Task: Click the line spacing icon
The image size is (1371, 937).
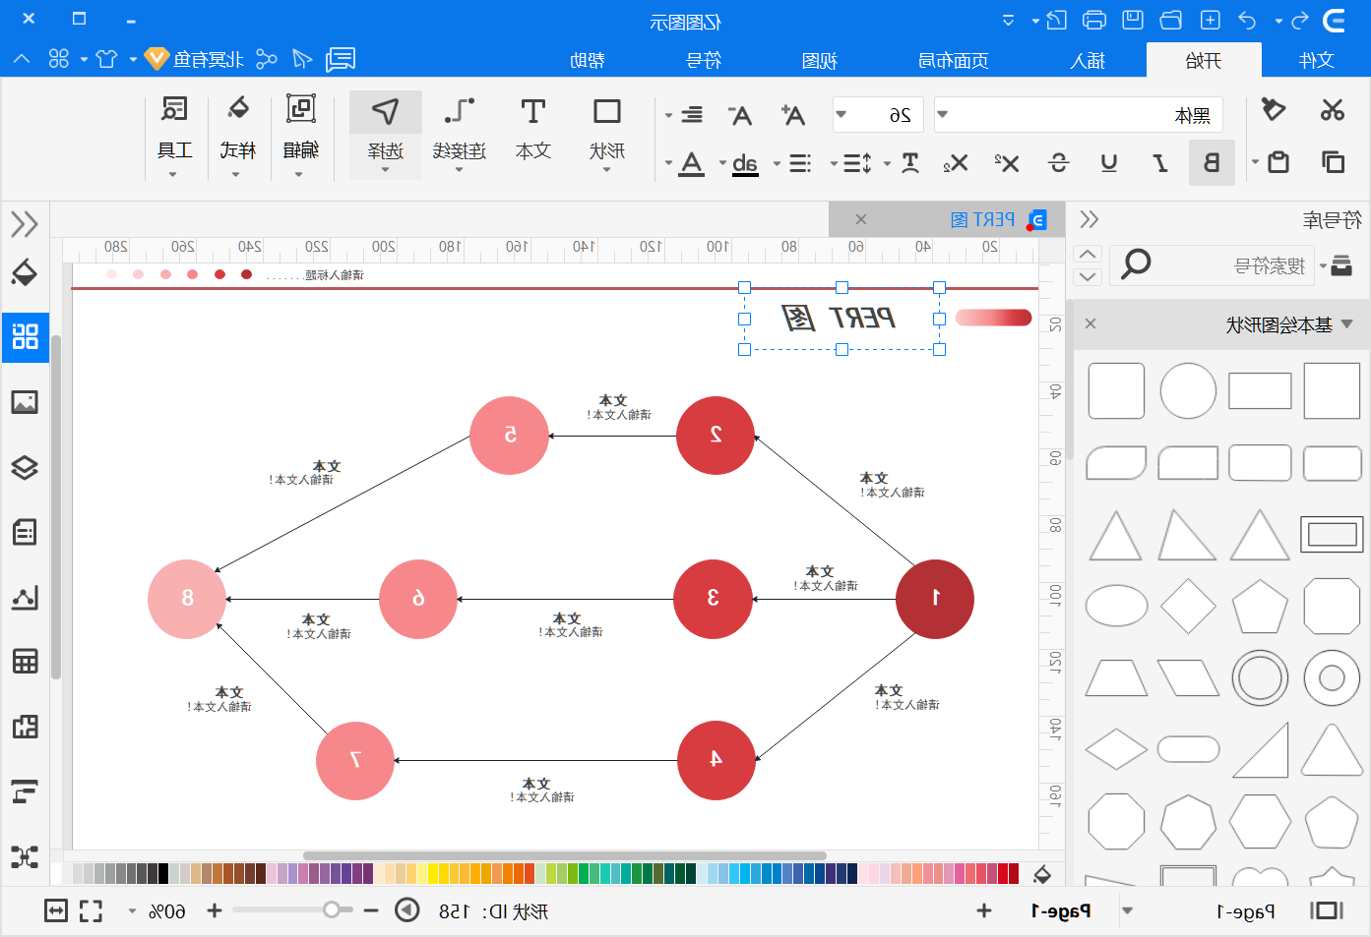Action: click(x=857, y=163)
